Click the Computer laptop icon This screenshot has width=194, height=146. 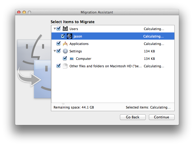pyautogui.click(x=71, y=59)
